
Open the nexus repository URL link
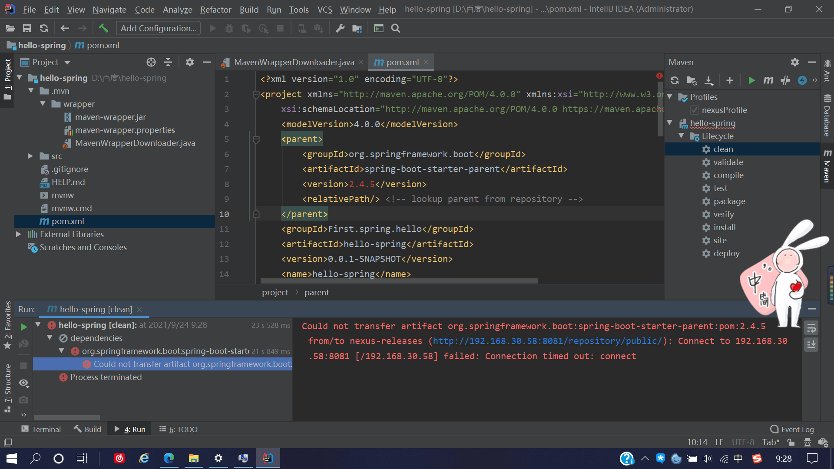[x=547, y=341]
